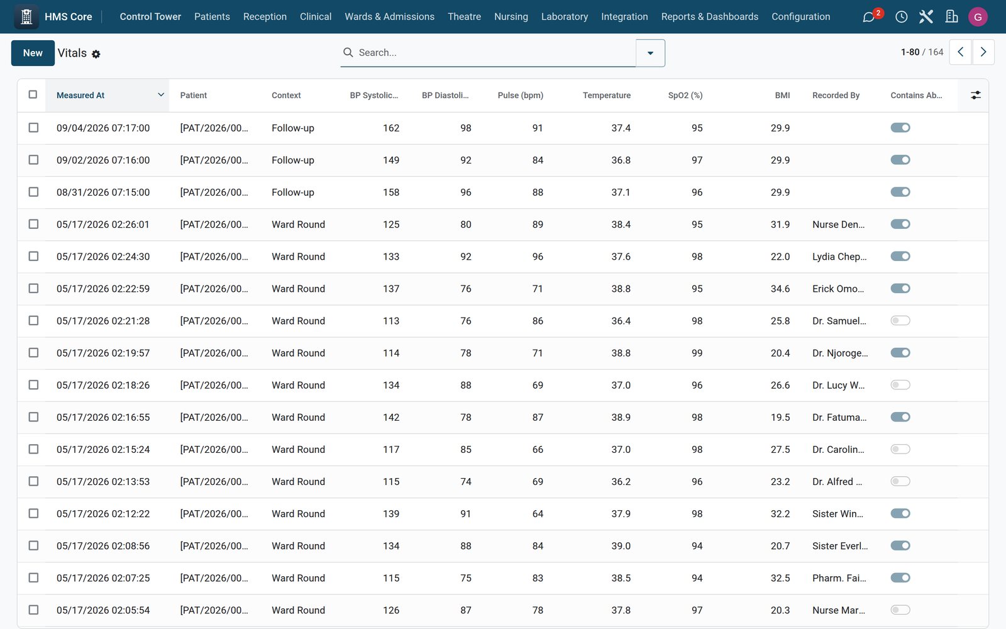This screenshot has width=1006, height=629.
Task: Open the Reports & Dashboards menu
Action: coord(710,17)
